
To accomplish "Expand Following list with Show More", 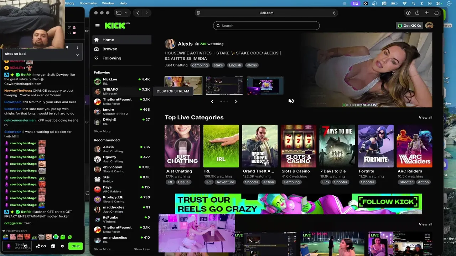I will point(102,132).
